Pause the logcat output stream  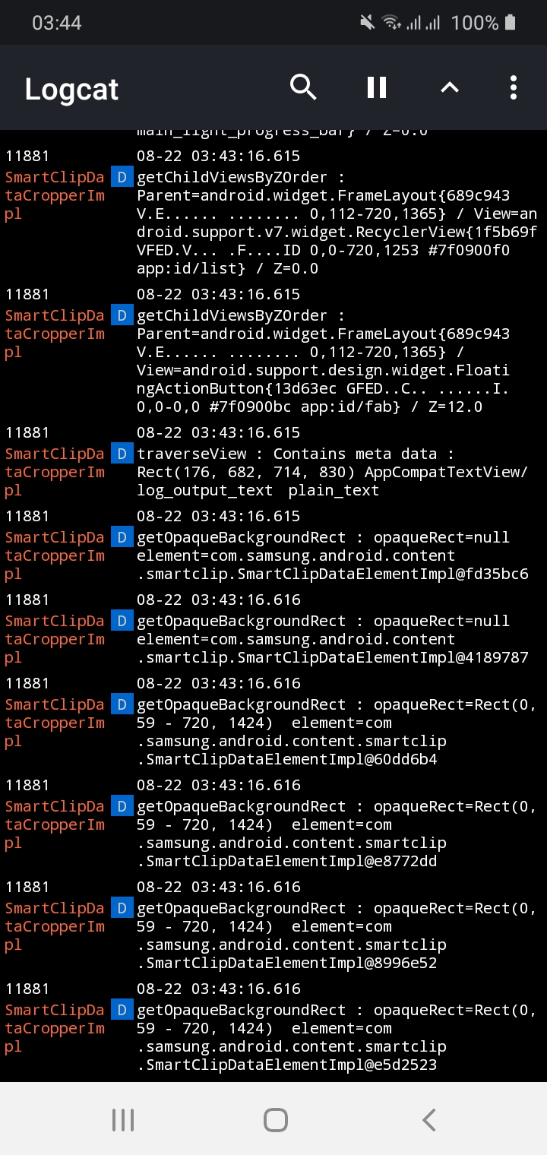tap(375, 87)
